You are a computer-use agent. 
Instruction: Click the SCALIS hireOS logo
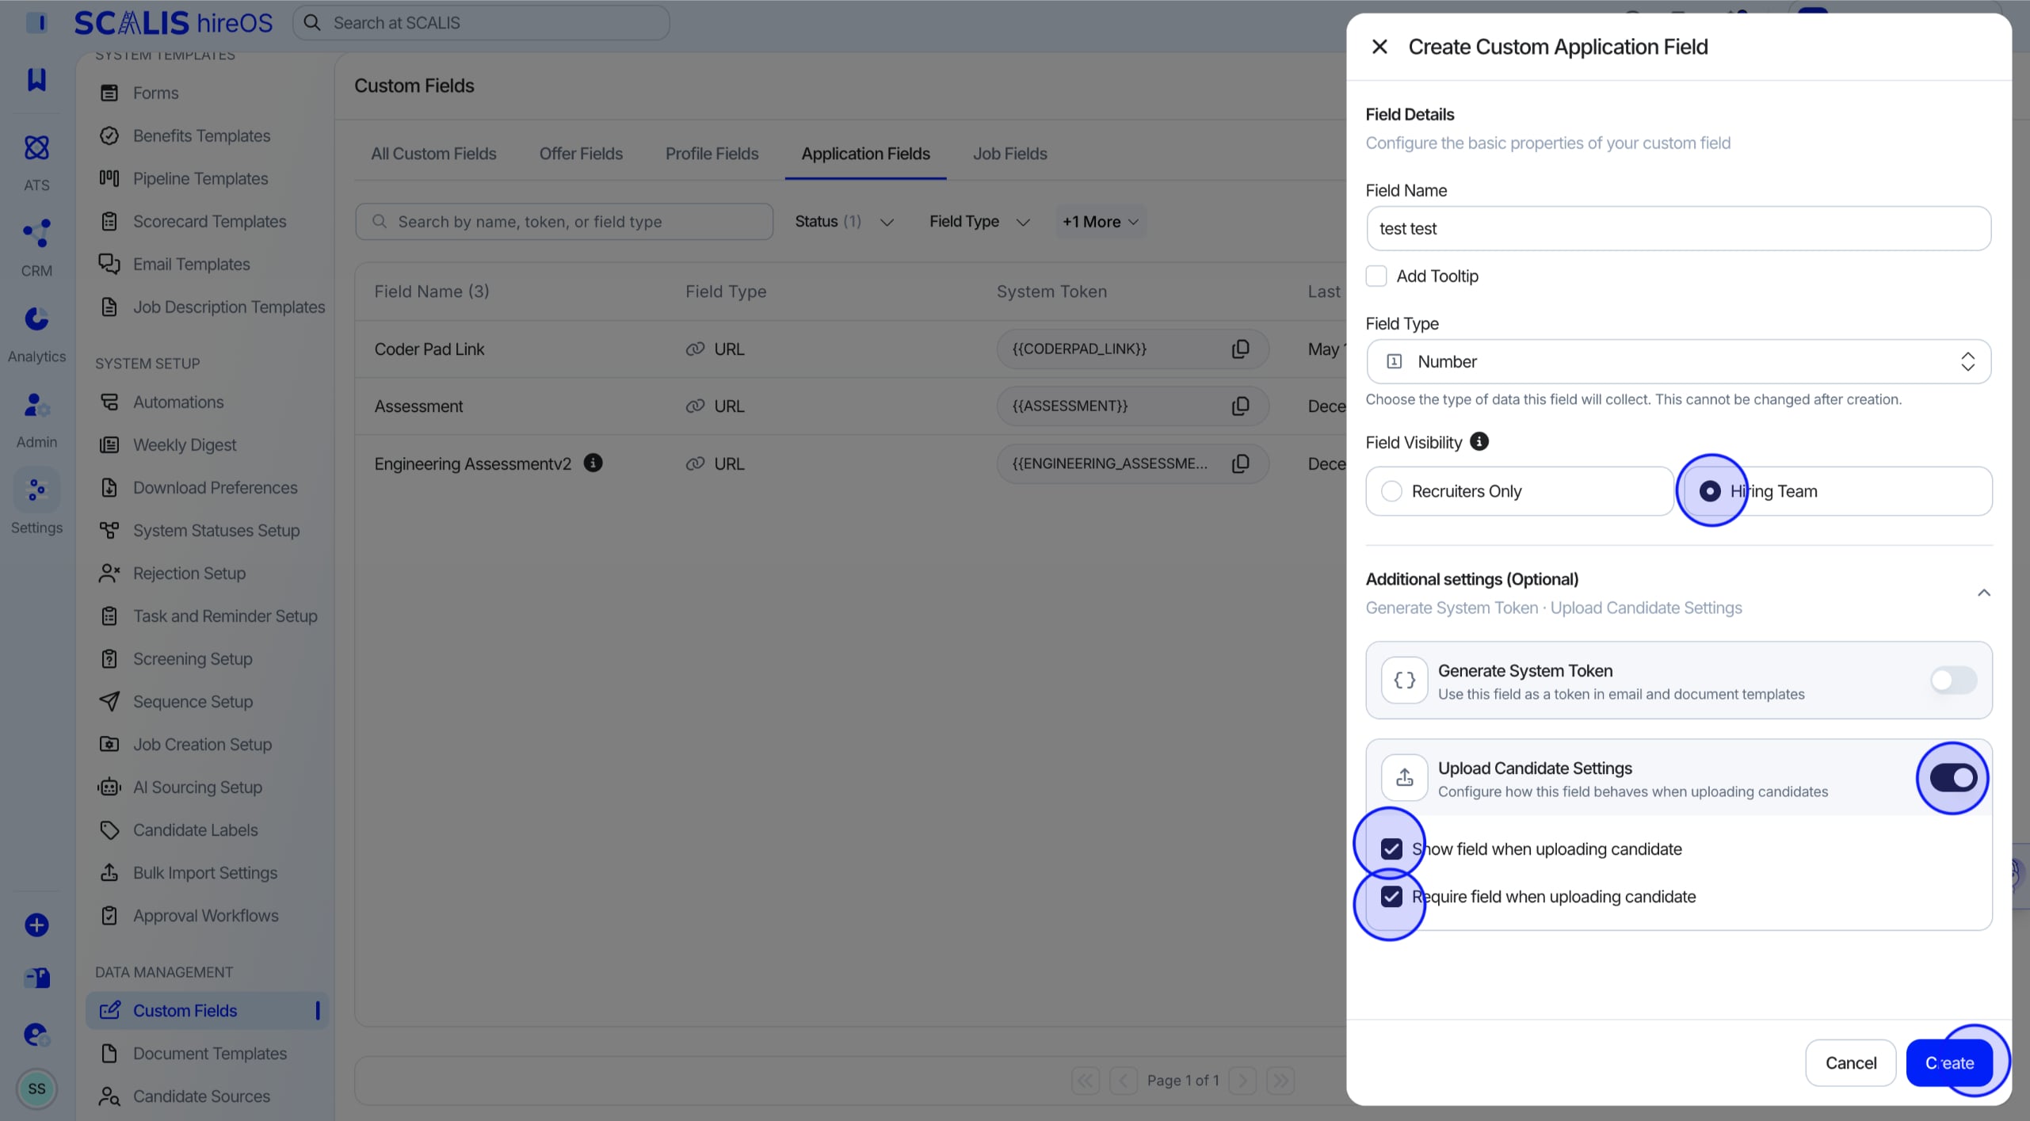tap(174, 23)
